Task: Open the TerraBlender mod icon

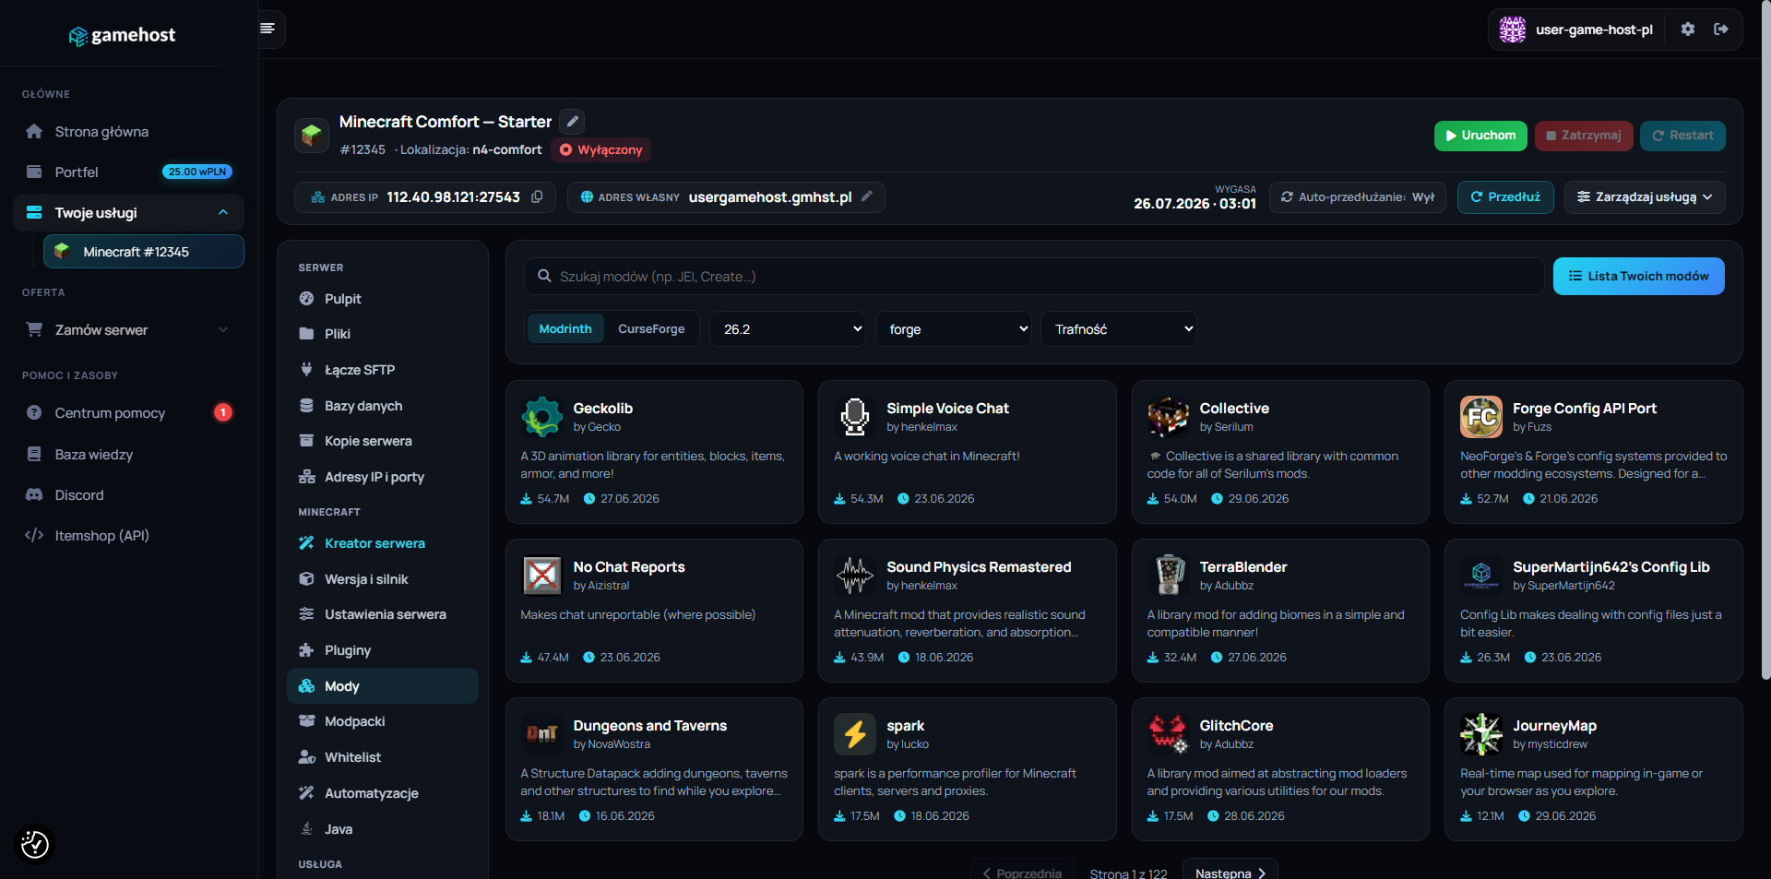Action: tap(1168, 576)
